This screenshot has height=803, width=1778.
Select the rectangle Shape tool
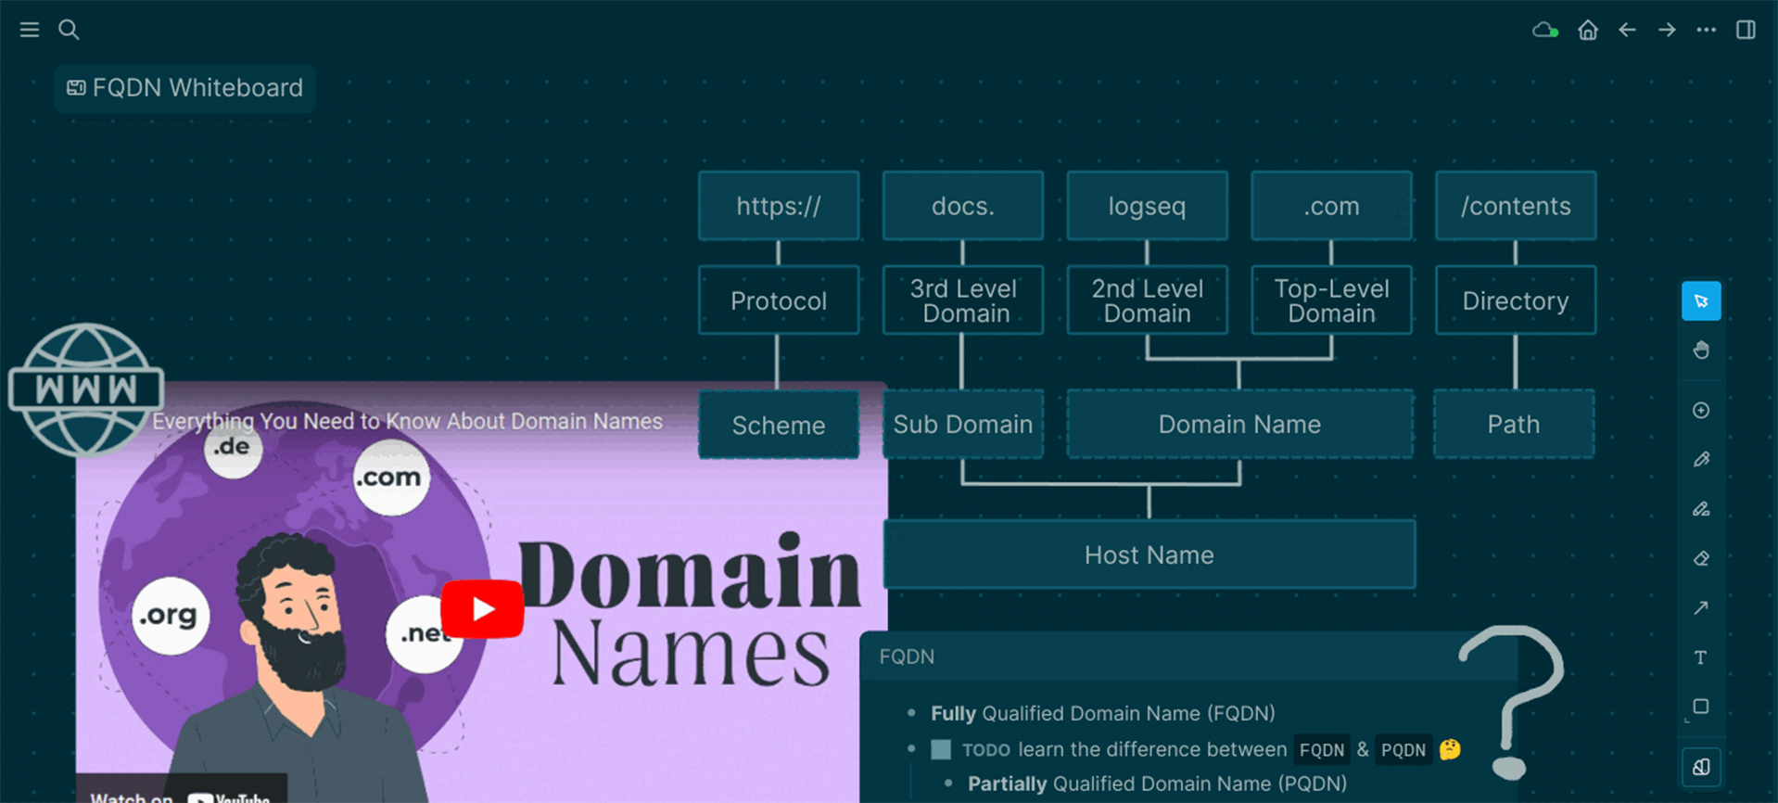coord(1701,707)
